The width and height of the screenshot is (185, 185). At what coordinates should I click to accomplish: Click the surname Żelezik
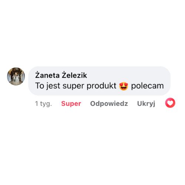point(74,75)
